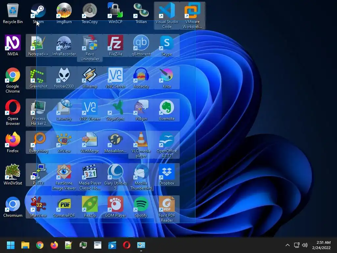Select the FileZilla desktop shortcut
The height and width of the screenshot is (253, 337).
[116, 45]
